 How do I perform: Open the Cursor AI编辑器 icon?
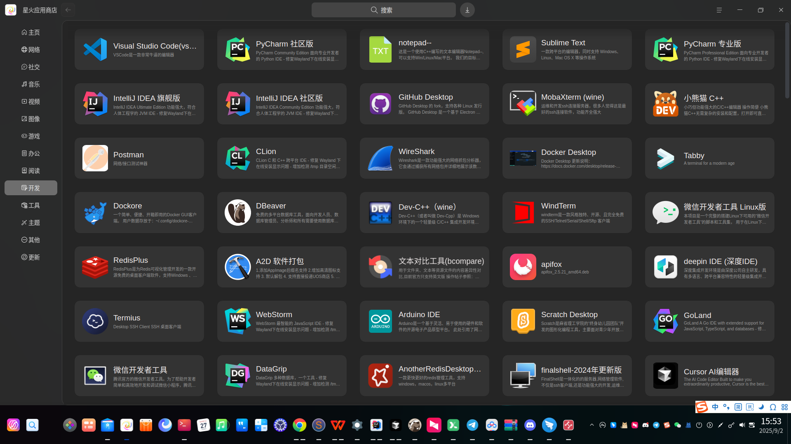pyautogui.click(x=665, y=376)
